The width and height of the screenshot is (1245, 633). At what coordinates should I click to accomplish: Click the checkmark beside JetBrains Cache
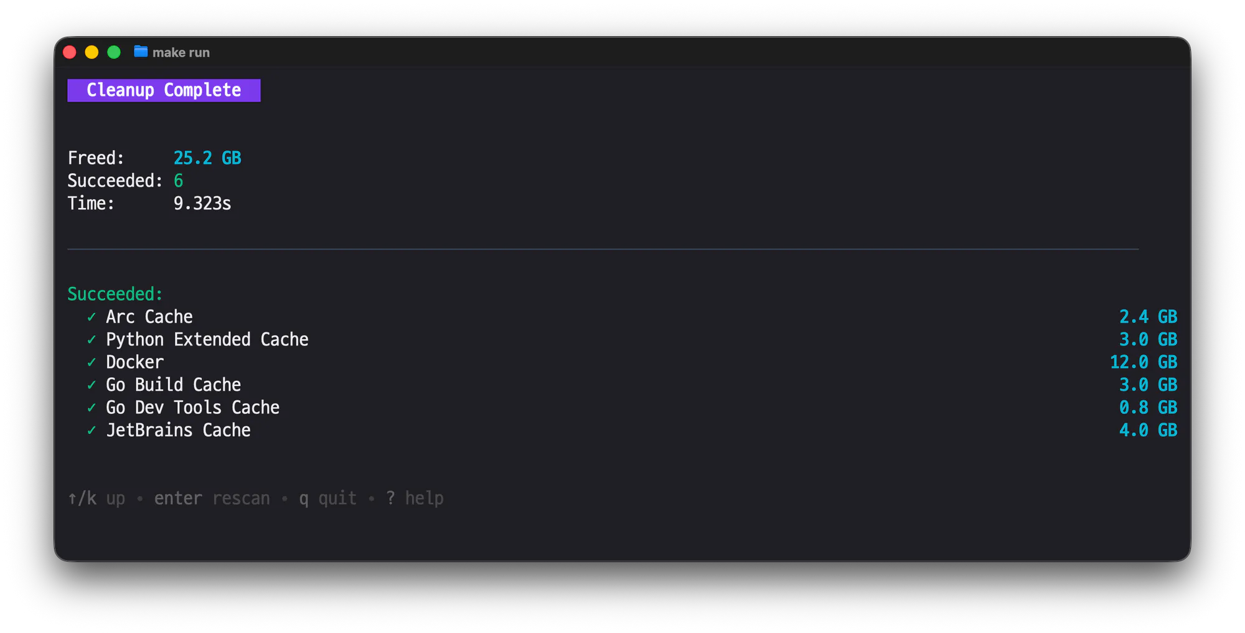[92, 430]
